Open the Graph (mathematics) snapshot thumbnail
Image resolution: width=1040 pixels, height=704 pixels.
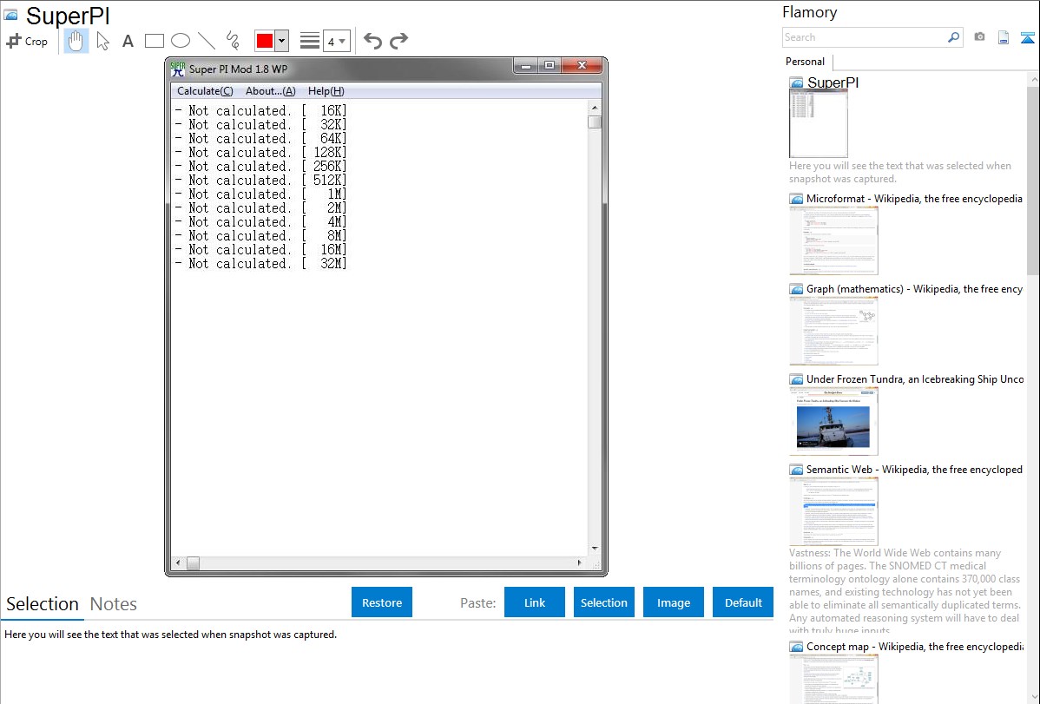click(x=833, y=331)
